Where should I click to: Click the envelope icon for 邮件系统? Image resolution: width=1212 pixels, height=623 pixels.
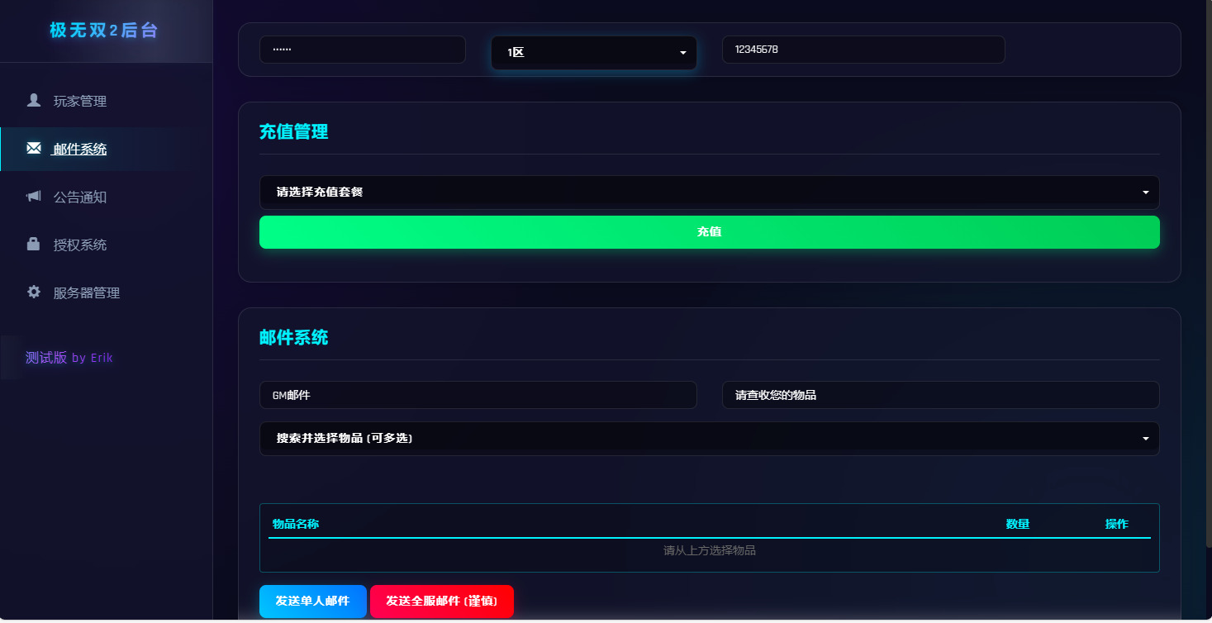click(x=33, y=149)
